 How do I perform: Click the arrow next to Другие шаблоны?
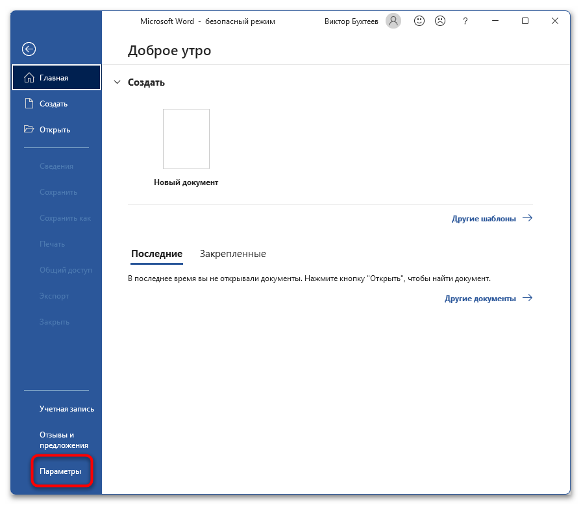[x=528, y=218]
